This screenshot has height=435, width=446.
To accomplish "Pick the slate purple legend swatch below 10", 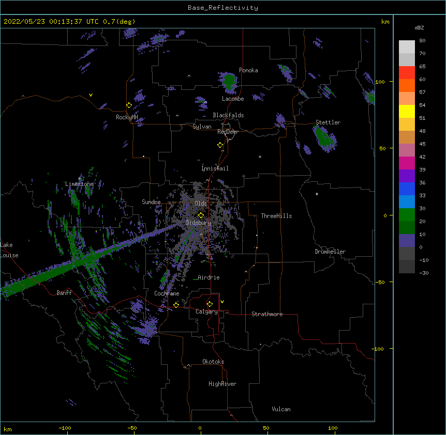I will (407, 241).
